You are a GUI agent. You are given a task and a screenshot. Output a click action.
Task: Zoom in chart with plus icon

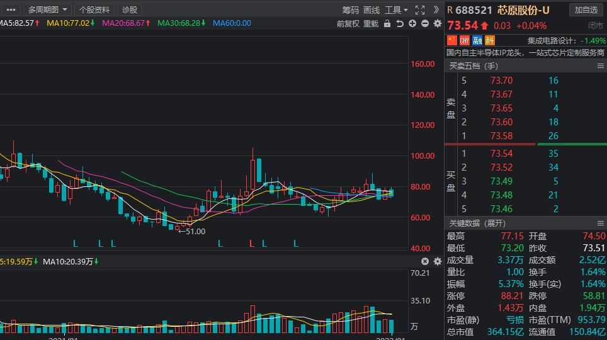(412, 23)
